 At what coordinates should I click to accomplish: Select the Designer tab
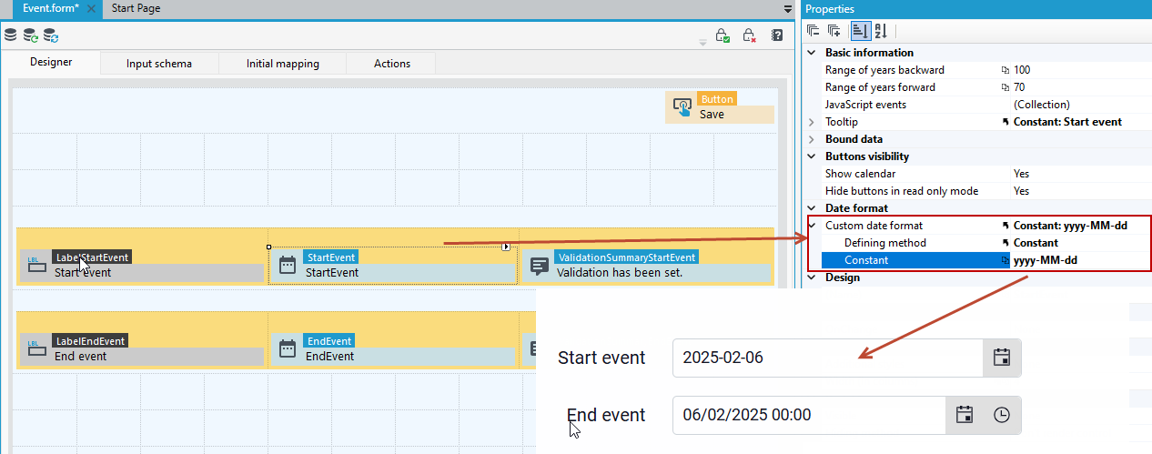51,63
